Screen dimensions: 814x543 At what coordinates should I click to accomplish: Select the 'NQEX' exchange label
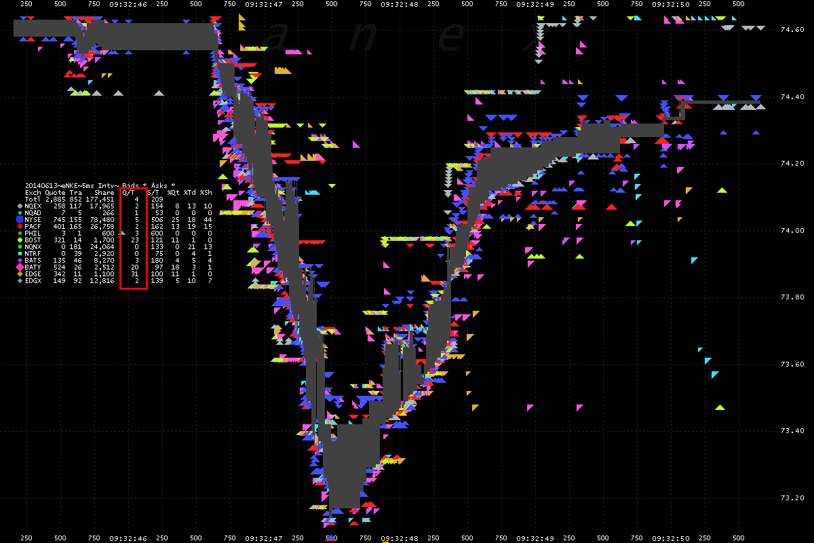point(33,206)
